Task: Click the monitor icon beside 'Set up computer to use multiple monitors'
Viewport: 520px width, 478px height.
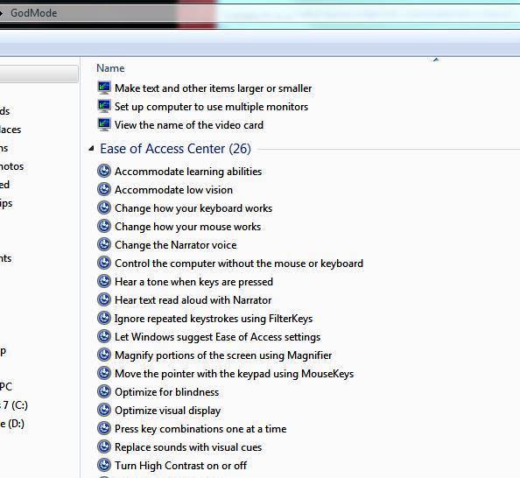Action: tap(104, 106)
